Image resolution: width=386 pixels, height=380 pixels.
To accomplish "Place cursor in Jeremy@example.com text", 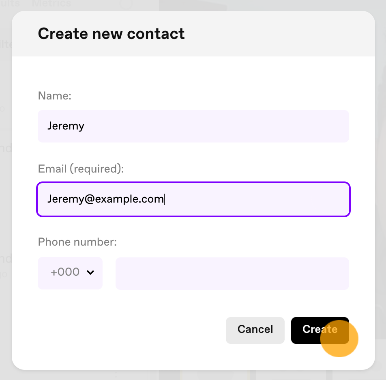I will [105, 199].
